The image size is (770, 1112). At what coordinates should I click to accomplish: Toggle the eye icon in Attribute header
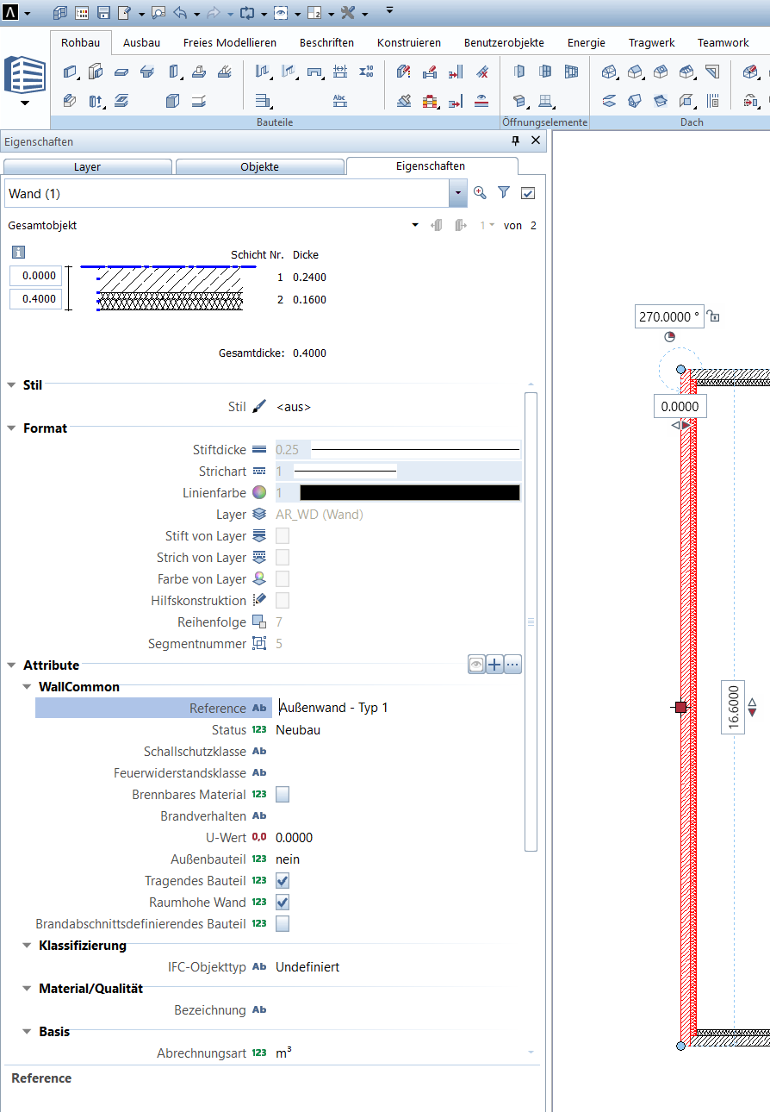[x=476, y=665]
